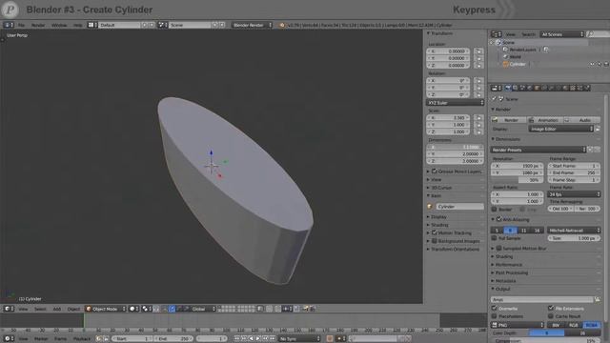
Task: Toggle the Overwrite checkbox
Action: pyautogui.click(x=495, y=309)
